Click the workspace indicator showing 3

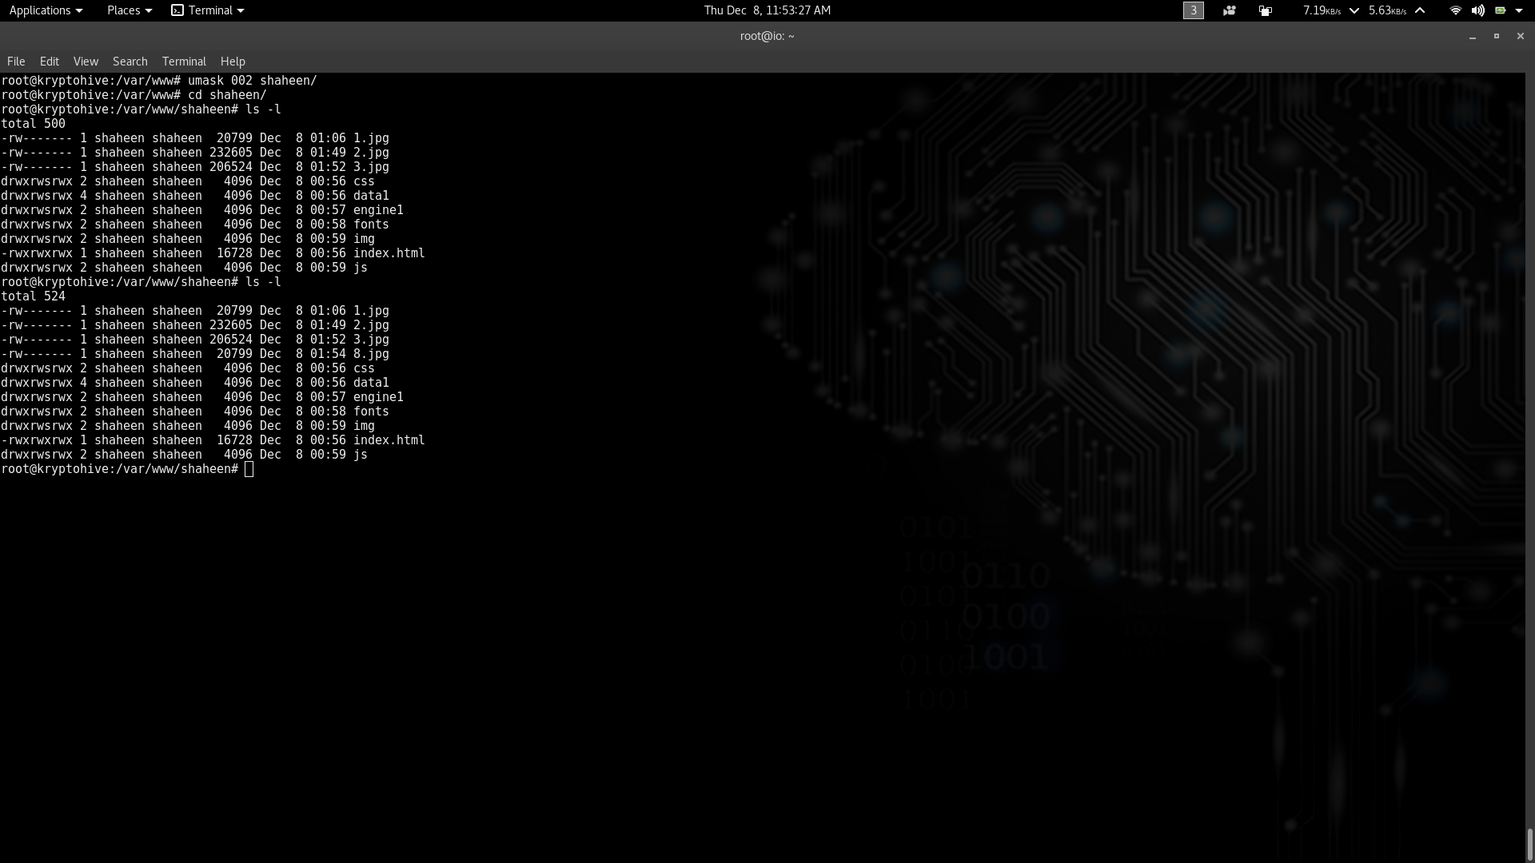click(x=1193, y=10)
